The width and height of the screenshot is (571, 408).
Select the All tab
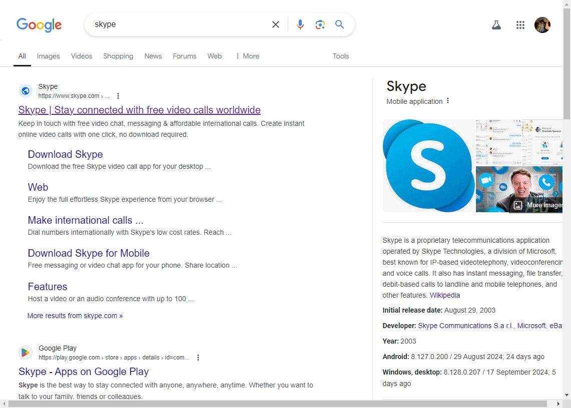click(22, 56)
